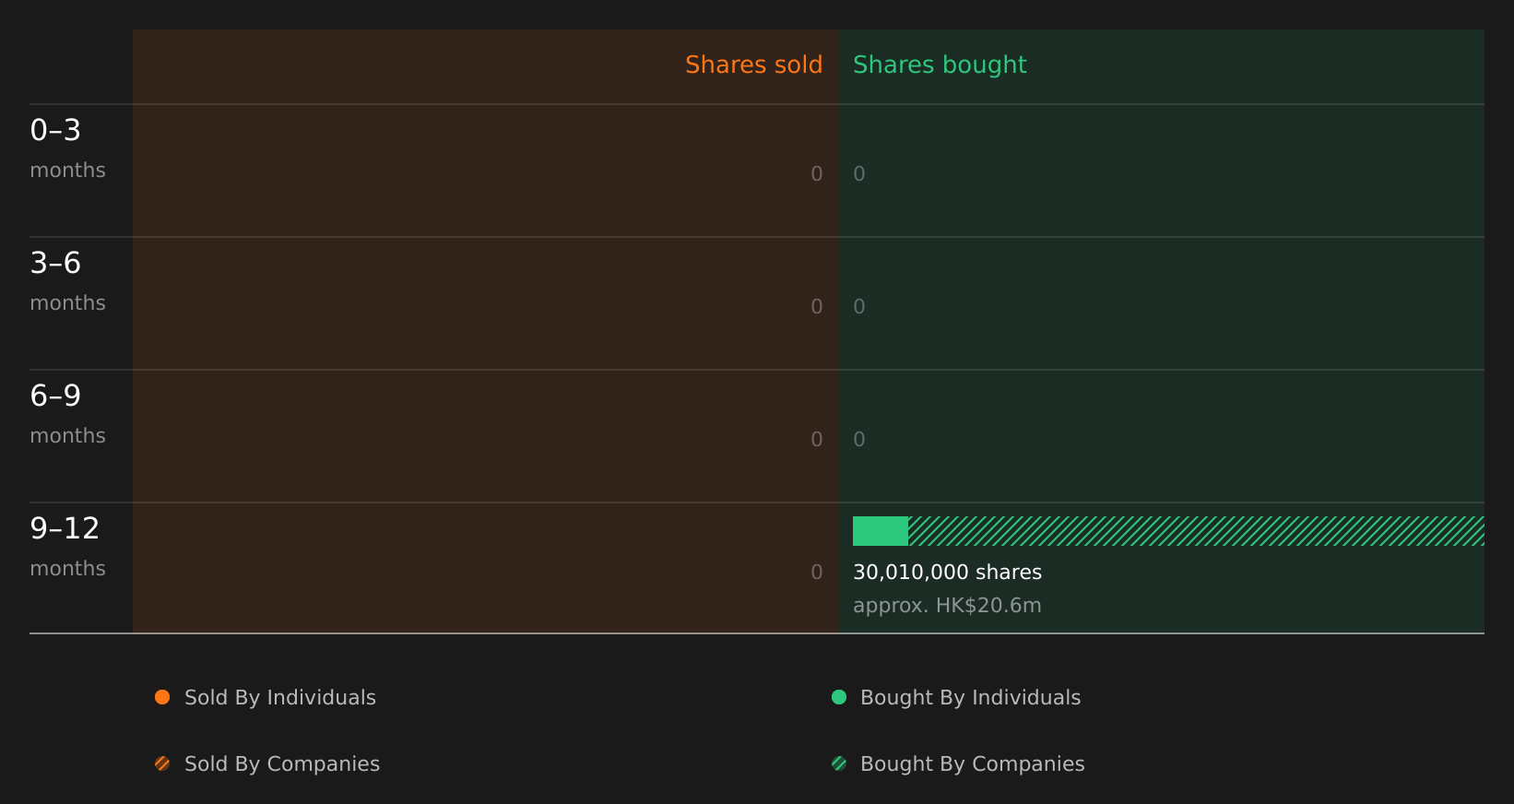This screenshot has width=1514, height=804.
Task: Click shares sold zero in 6–9 months row
Action: click(817, 440)
